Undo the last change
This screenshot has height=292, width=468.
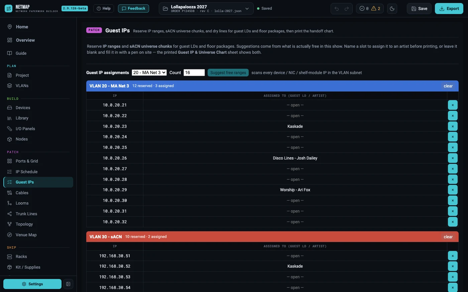tap(337, 9)
